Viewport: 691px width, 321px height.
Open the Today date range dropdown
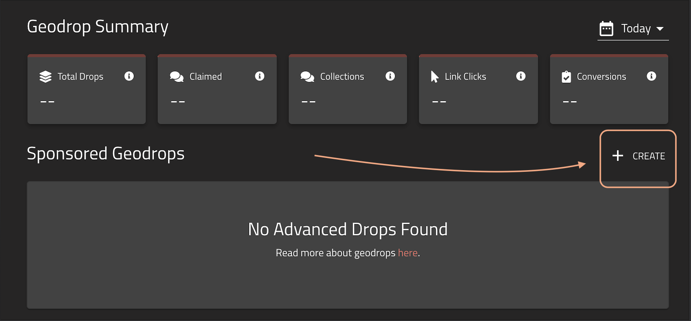tap(633, 28)
